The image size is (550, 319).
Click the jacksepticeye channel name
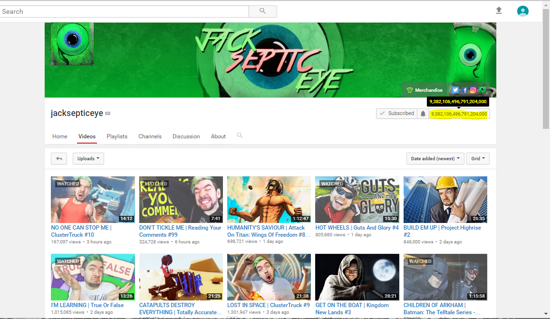[x=77, y=113]
